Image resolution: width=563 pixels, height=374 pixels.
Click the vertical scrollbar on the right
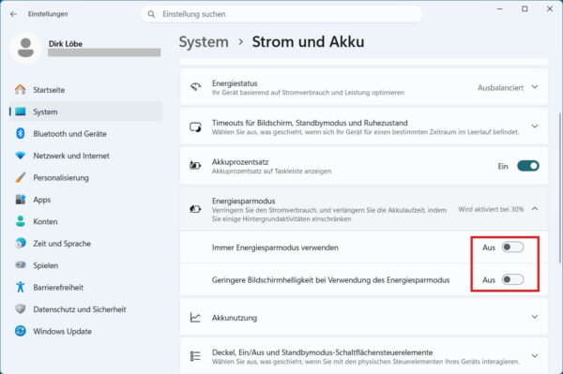[x=560, y=189]
